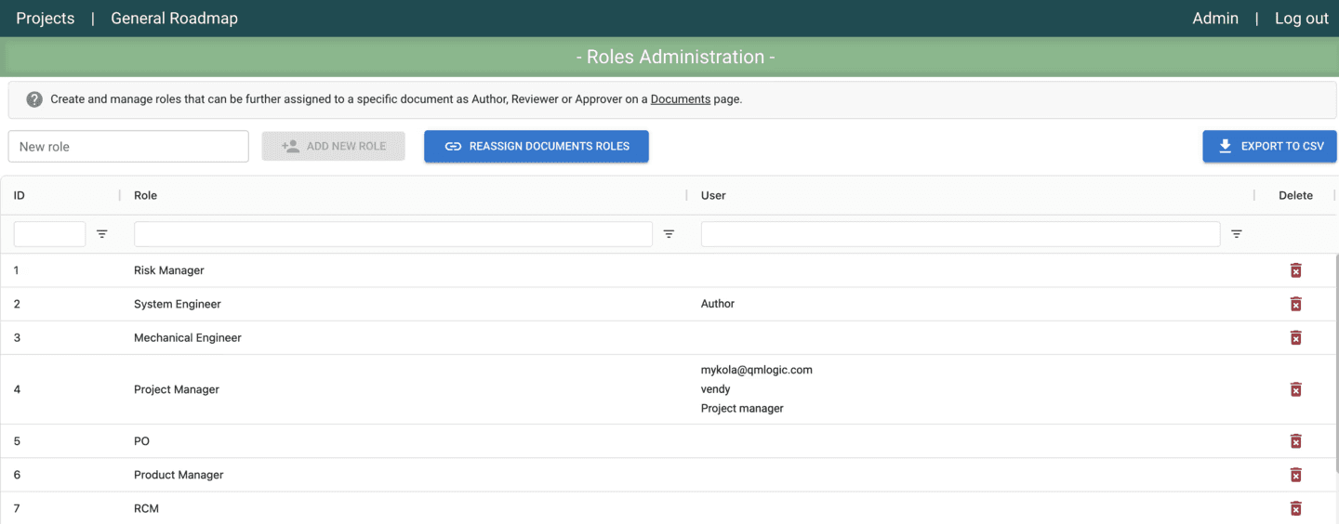Select the Mechanical Engineer cell

click(188, 337)
